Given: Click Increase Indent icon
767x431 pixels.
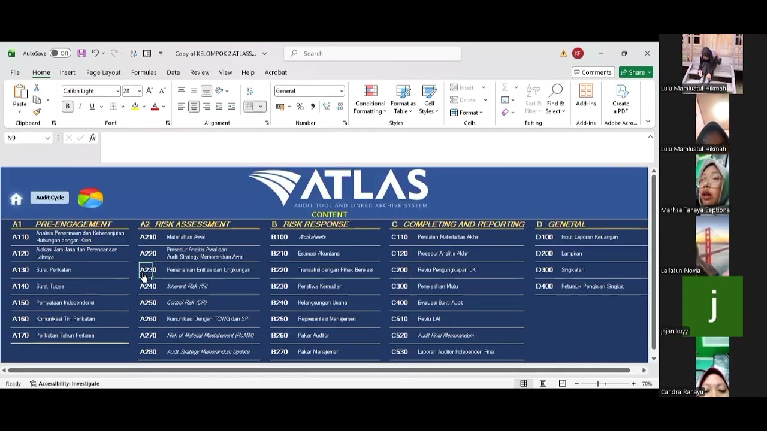Looking at the screenshot, I should point(231,107).
